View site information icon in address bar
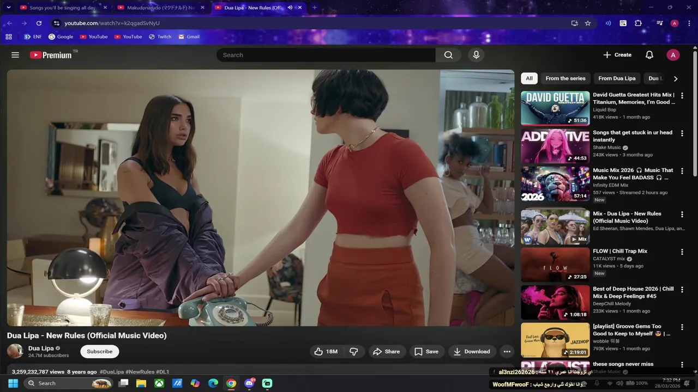Image resolution: width=698 pixels, height=392 pixels. coord(56,23)
